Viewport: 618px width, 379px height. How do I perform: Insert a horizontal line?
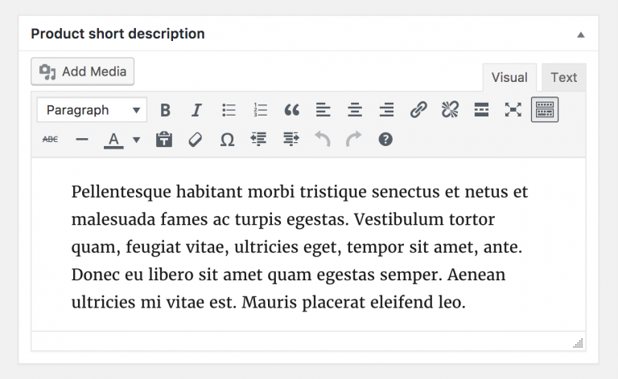click(81, 139)
